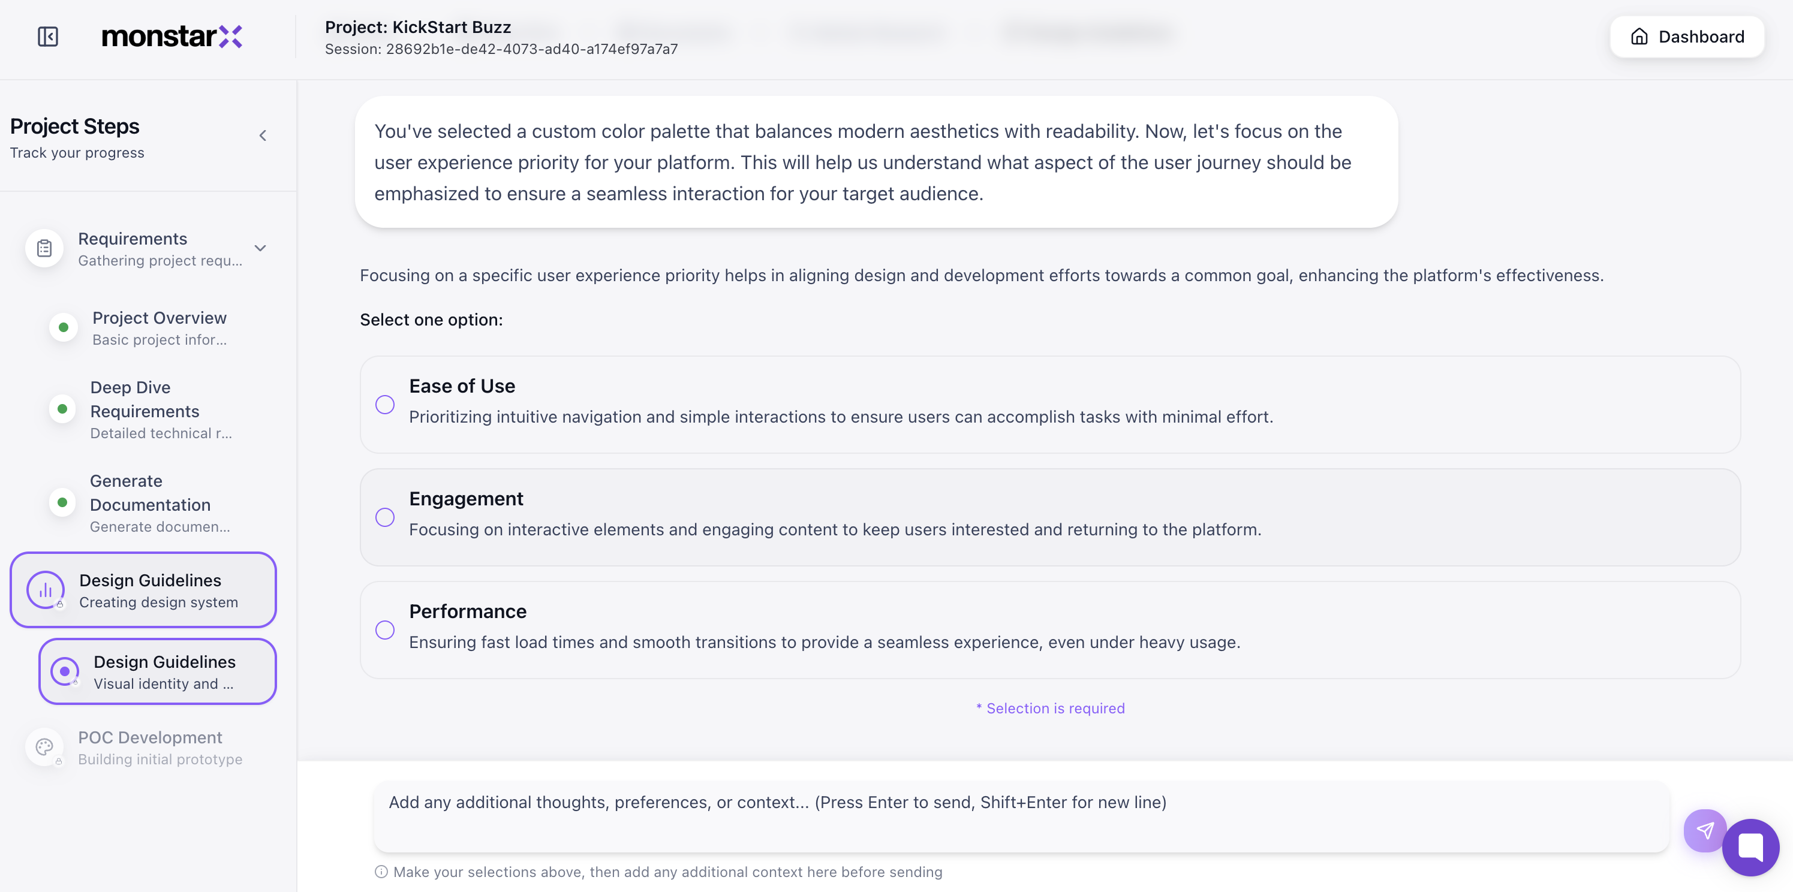Image resolution: width=1793 pixels, height=892 pixels.
Task: Collapse the Project Steps panel arrow
Action: click(x=263, y=135)
